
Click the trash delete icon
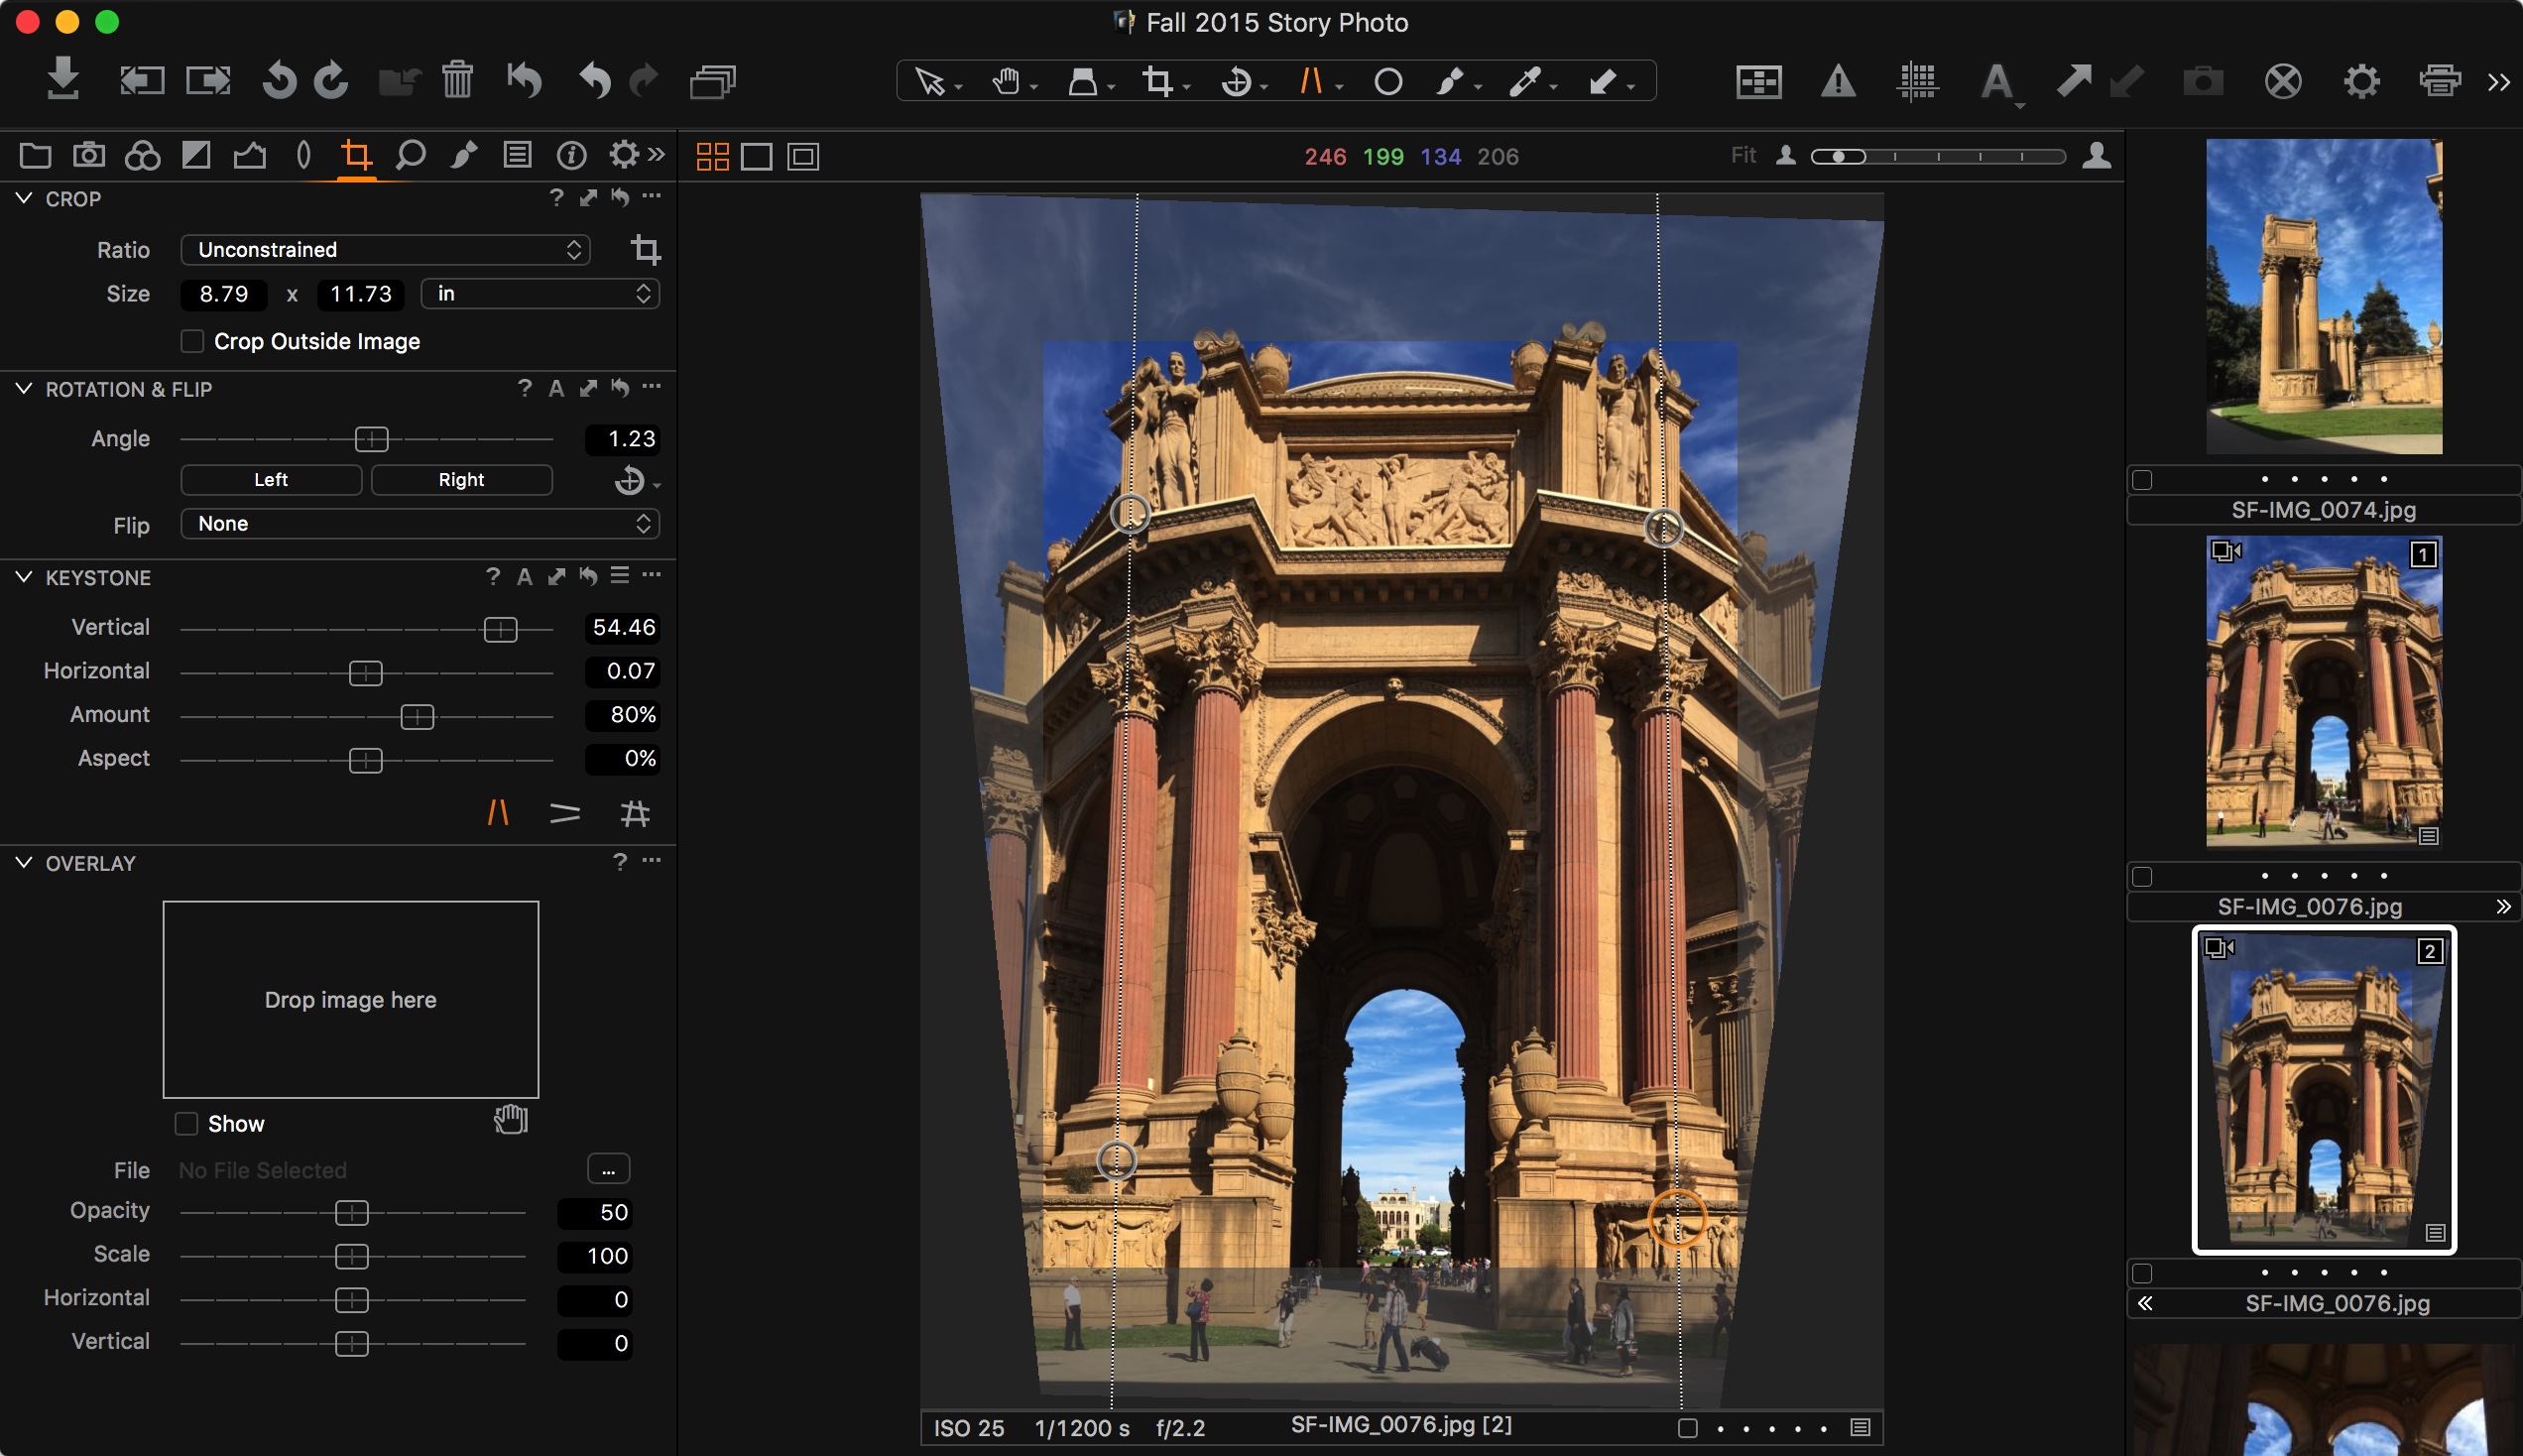pos(457,80)
